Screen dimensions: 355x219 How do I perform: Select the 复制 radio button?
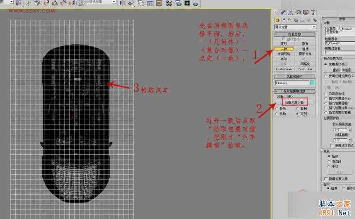pos(297,109)
